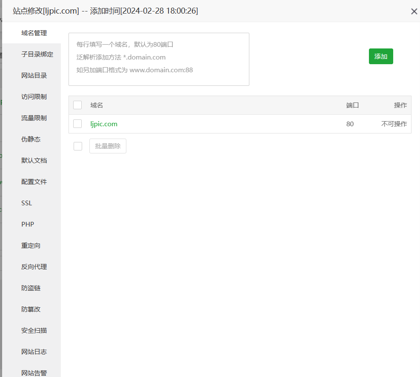Image resolution: width=420 pixels, height=377 pixels.
Task: Open the PHP version settings
Action: point(27,224)
